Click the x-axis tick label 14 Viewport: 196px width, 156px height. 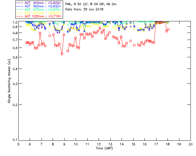tap(122, 144)
